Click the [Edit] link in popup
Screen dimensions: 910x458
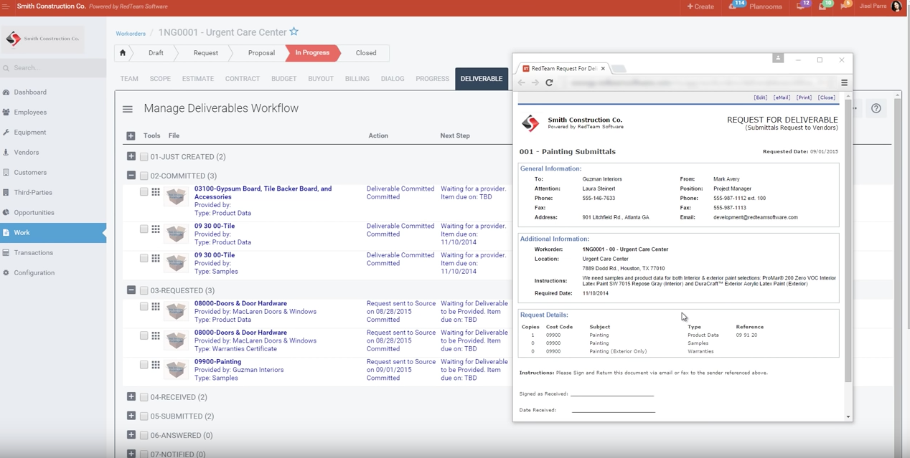[760, 97]
